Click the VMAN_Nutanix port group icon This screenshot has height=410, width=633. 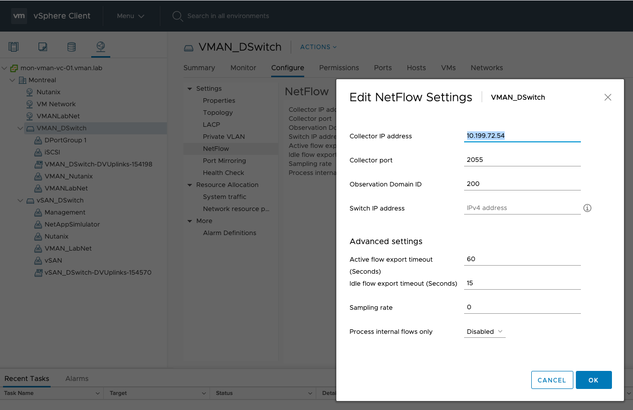point(38,176)
